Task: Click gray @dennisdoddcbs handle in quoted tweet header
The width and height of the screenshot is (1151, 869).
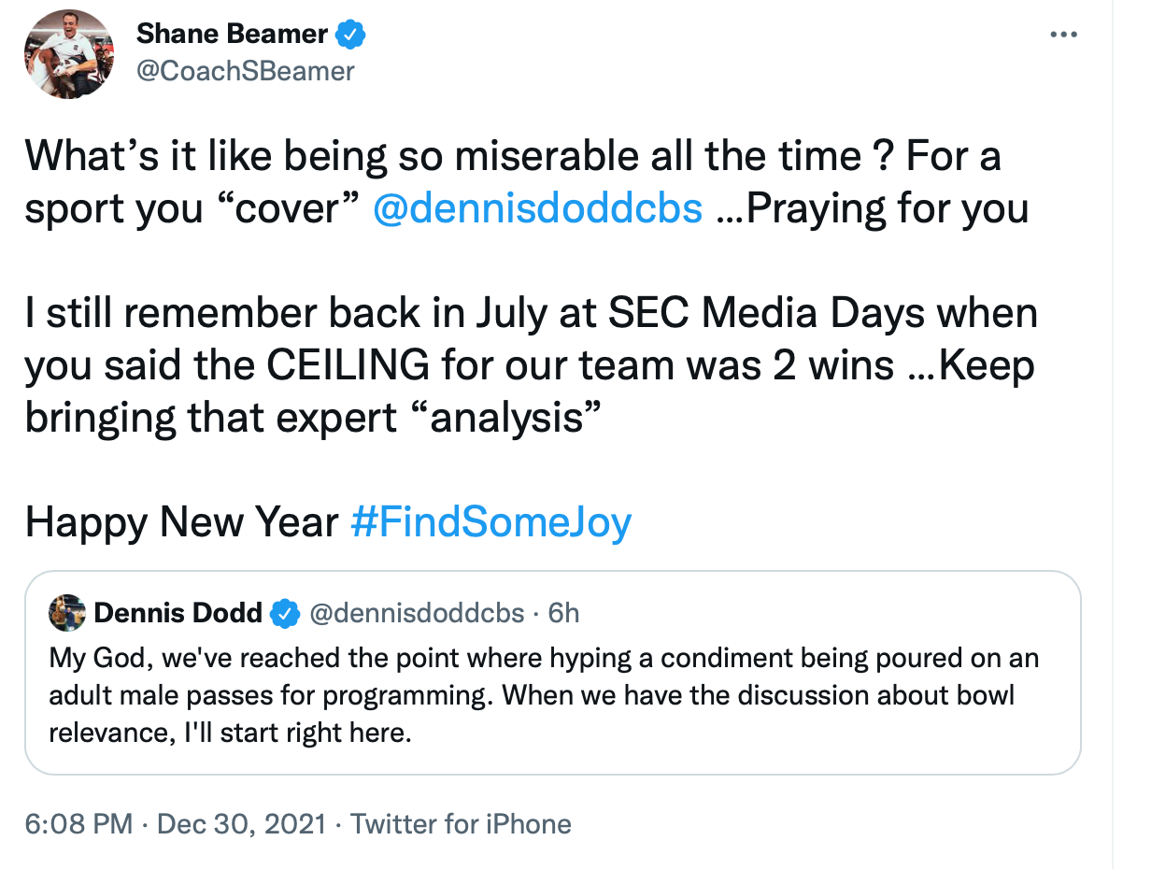Action: (x=417, y=614)
